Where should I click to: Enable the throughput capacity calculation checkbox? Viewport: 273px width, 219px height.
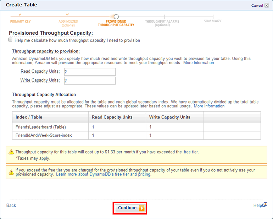(10, 40)
